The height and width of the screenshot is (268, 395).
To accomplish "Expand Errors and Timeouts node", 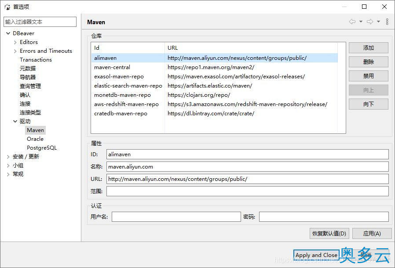I will click(15, 51).
